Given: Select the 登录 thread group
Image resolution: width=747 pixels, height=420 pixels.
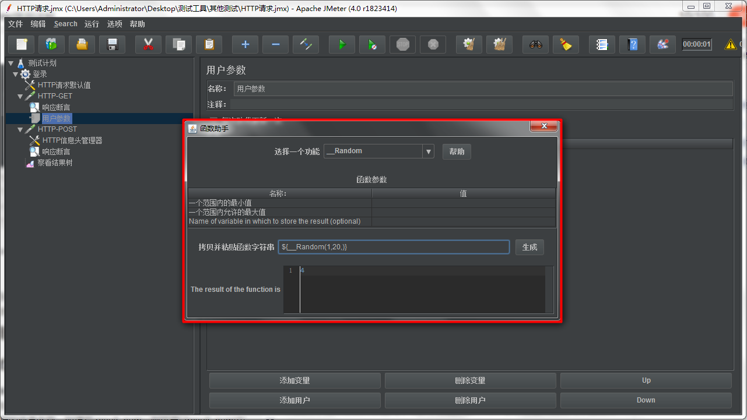Looking at the screenshot, I should pos(40,74).
